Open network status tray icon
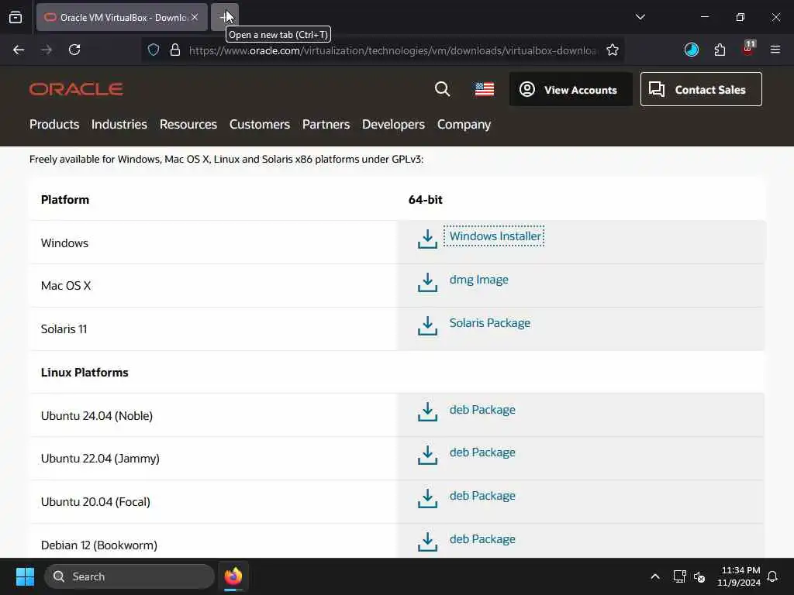The height and width of the screenshot is (595, 794). [679, 576]
